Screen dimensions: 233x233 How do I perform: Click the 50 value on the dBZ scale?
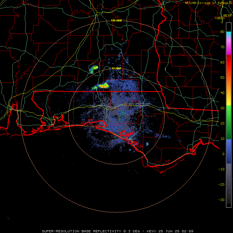[222, 78]
